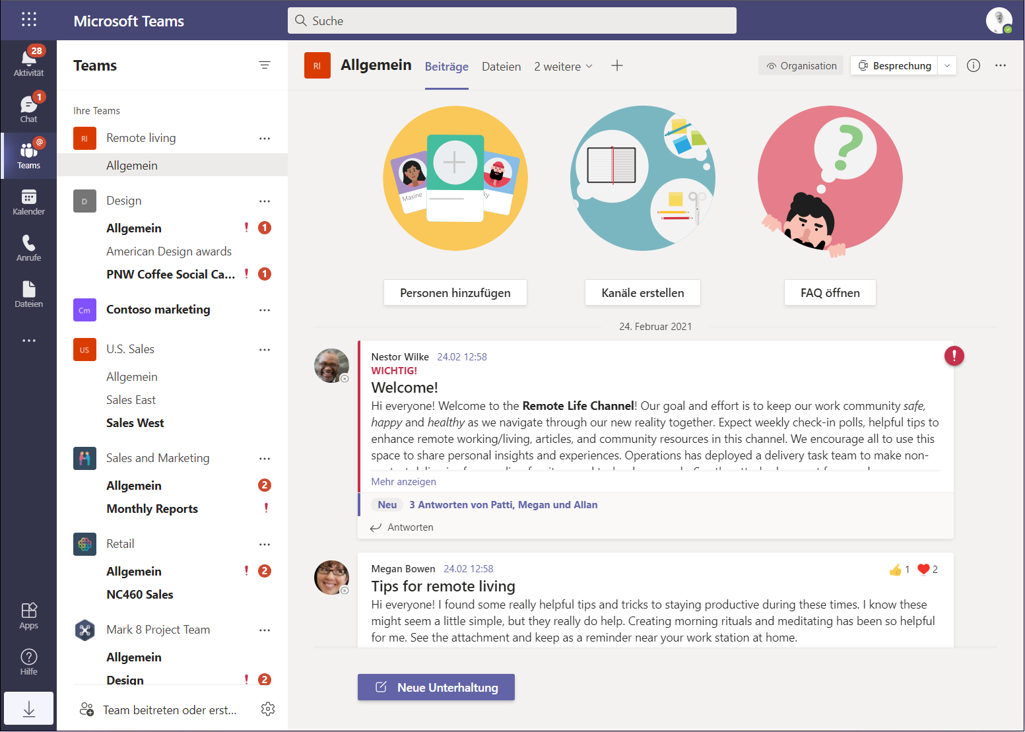The height and width of the screenshot is (732, 1025).
Task: Open the NC460 Sales channel
Action: click(x=139, y=595)
